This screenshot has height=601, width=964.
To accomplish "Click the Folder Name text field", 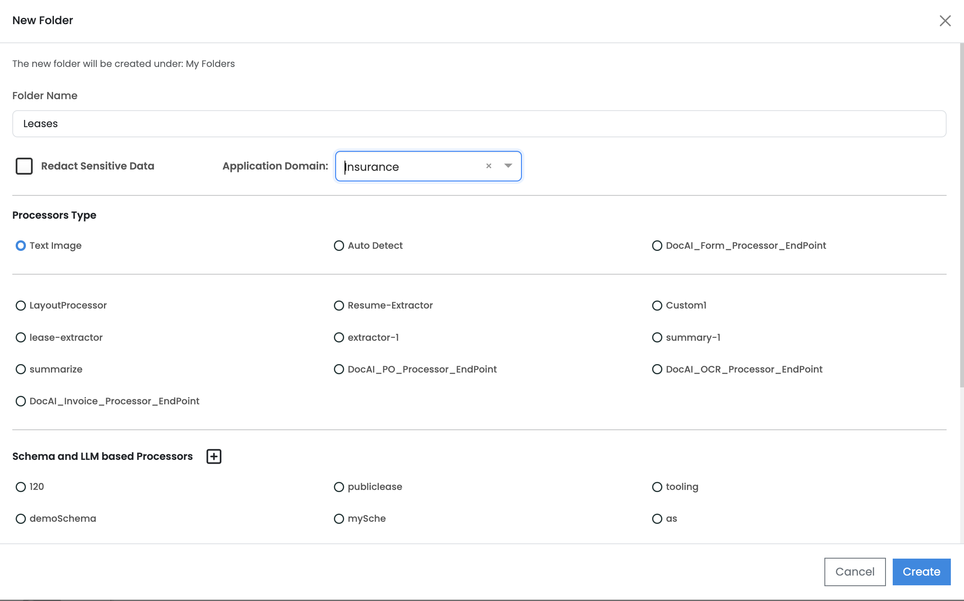I will (479, 124).
